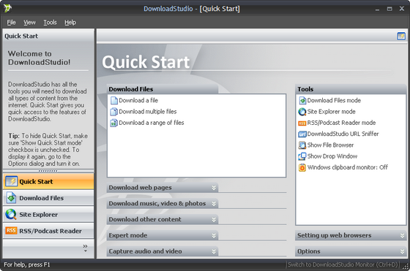Click the Site Explorer mode globe icon

pyautogui.click(x=302, y=112)
